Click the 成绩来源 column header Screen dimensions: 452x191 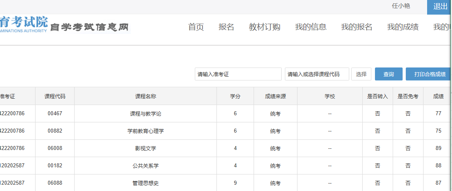pos(275,96)
